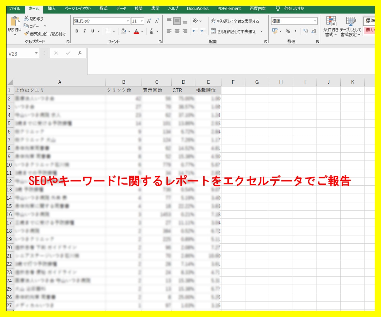The image size is (381, 317).
Task: Click the header cell 掲載順位
Action: tap(208, 90)
